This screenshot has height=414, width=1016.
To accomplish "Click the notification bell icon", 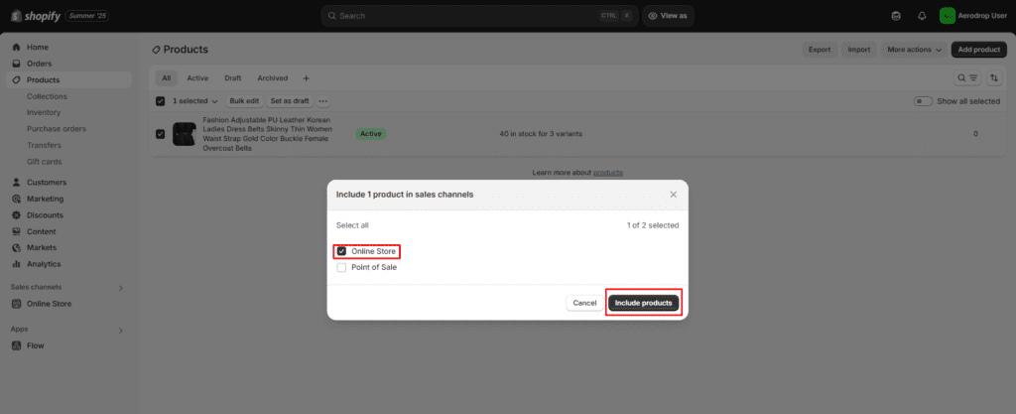I will (x=922, y=16).
